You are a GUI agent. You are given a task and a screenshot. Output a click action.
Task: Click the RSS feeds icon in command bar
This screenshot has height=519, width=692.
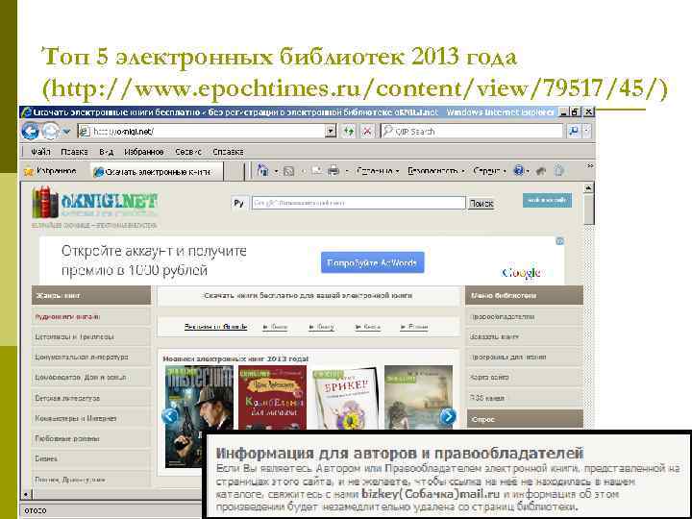click(x=289, y=171)
